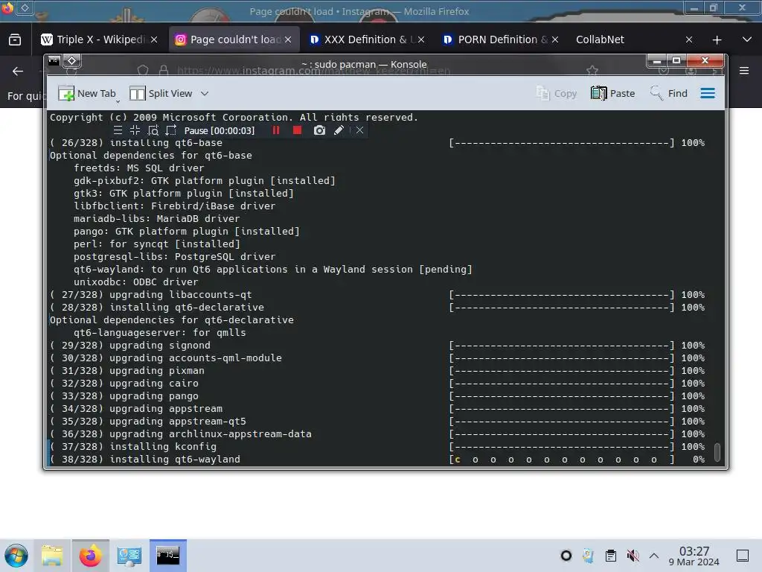Click the Pause [00:00:03] timer label
The width and height of the screenshot is (762, 572).
[x=220, y=131]
